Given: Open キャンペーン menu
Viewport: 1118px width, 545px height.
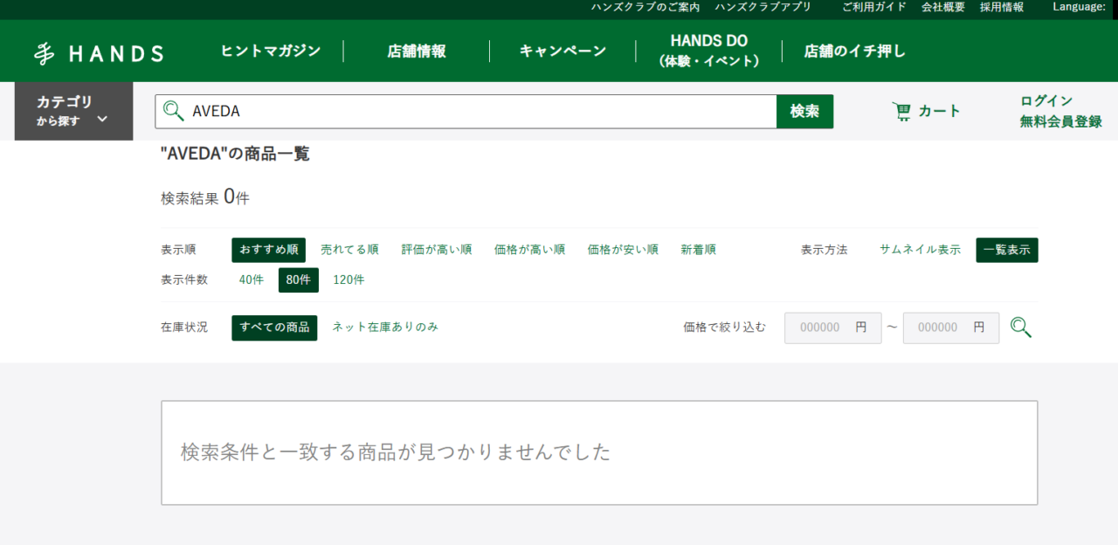Looking at the screenshot, I should pos(562,51).
